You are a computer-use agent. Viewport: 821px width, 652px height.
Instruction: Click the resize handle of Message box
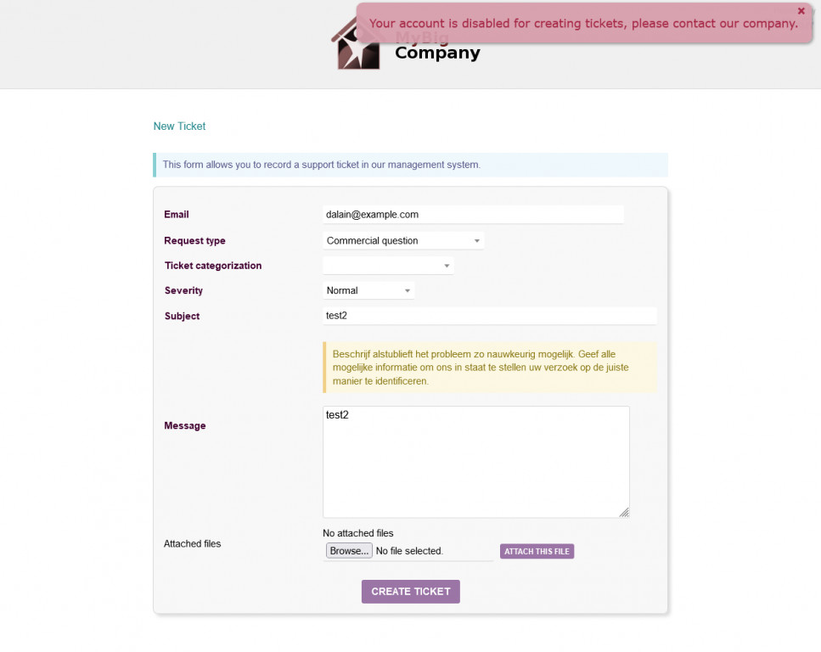click(x=624, y=512)
